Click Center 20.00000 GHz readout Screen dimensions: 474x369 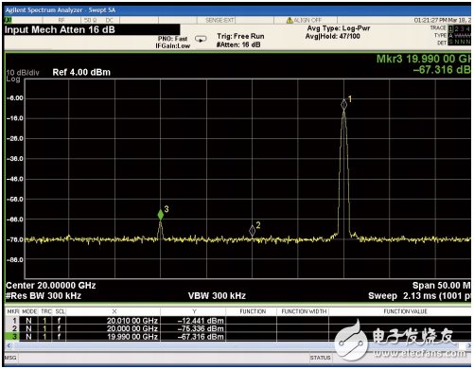51,286
